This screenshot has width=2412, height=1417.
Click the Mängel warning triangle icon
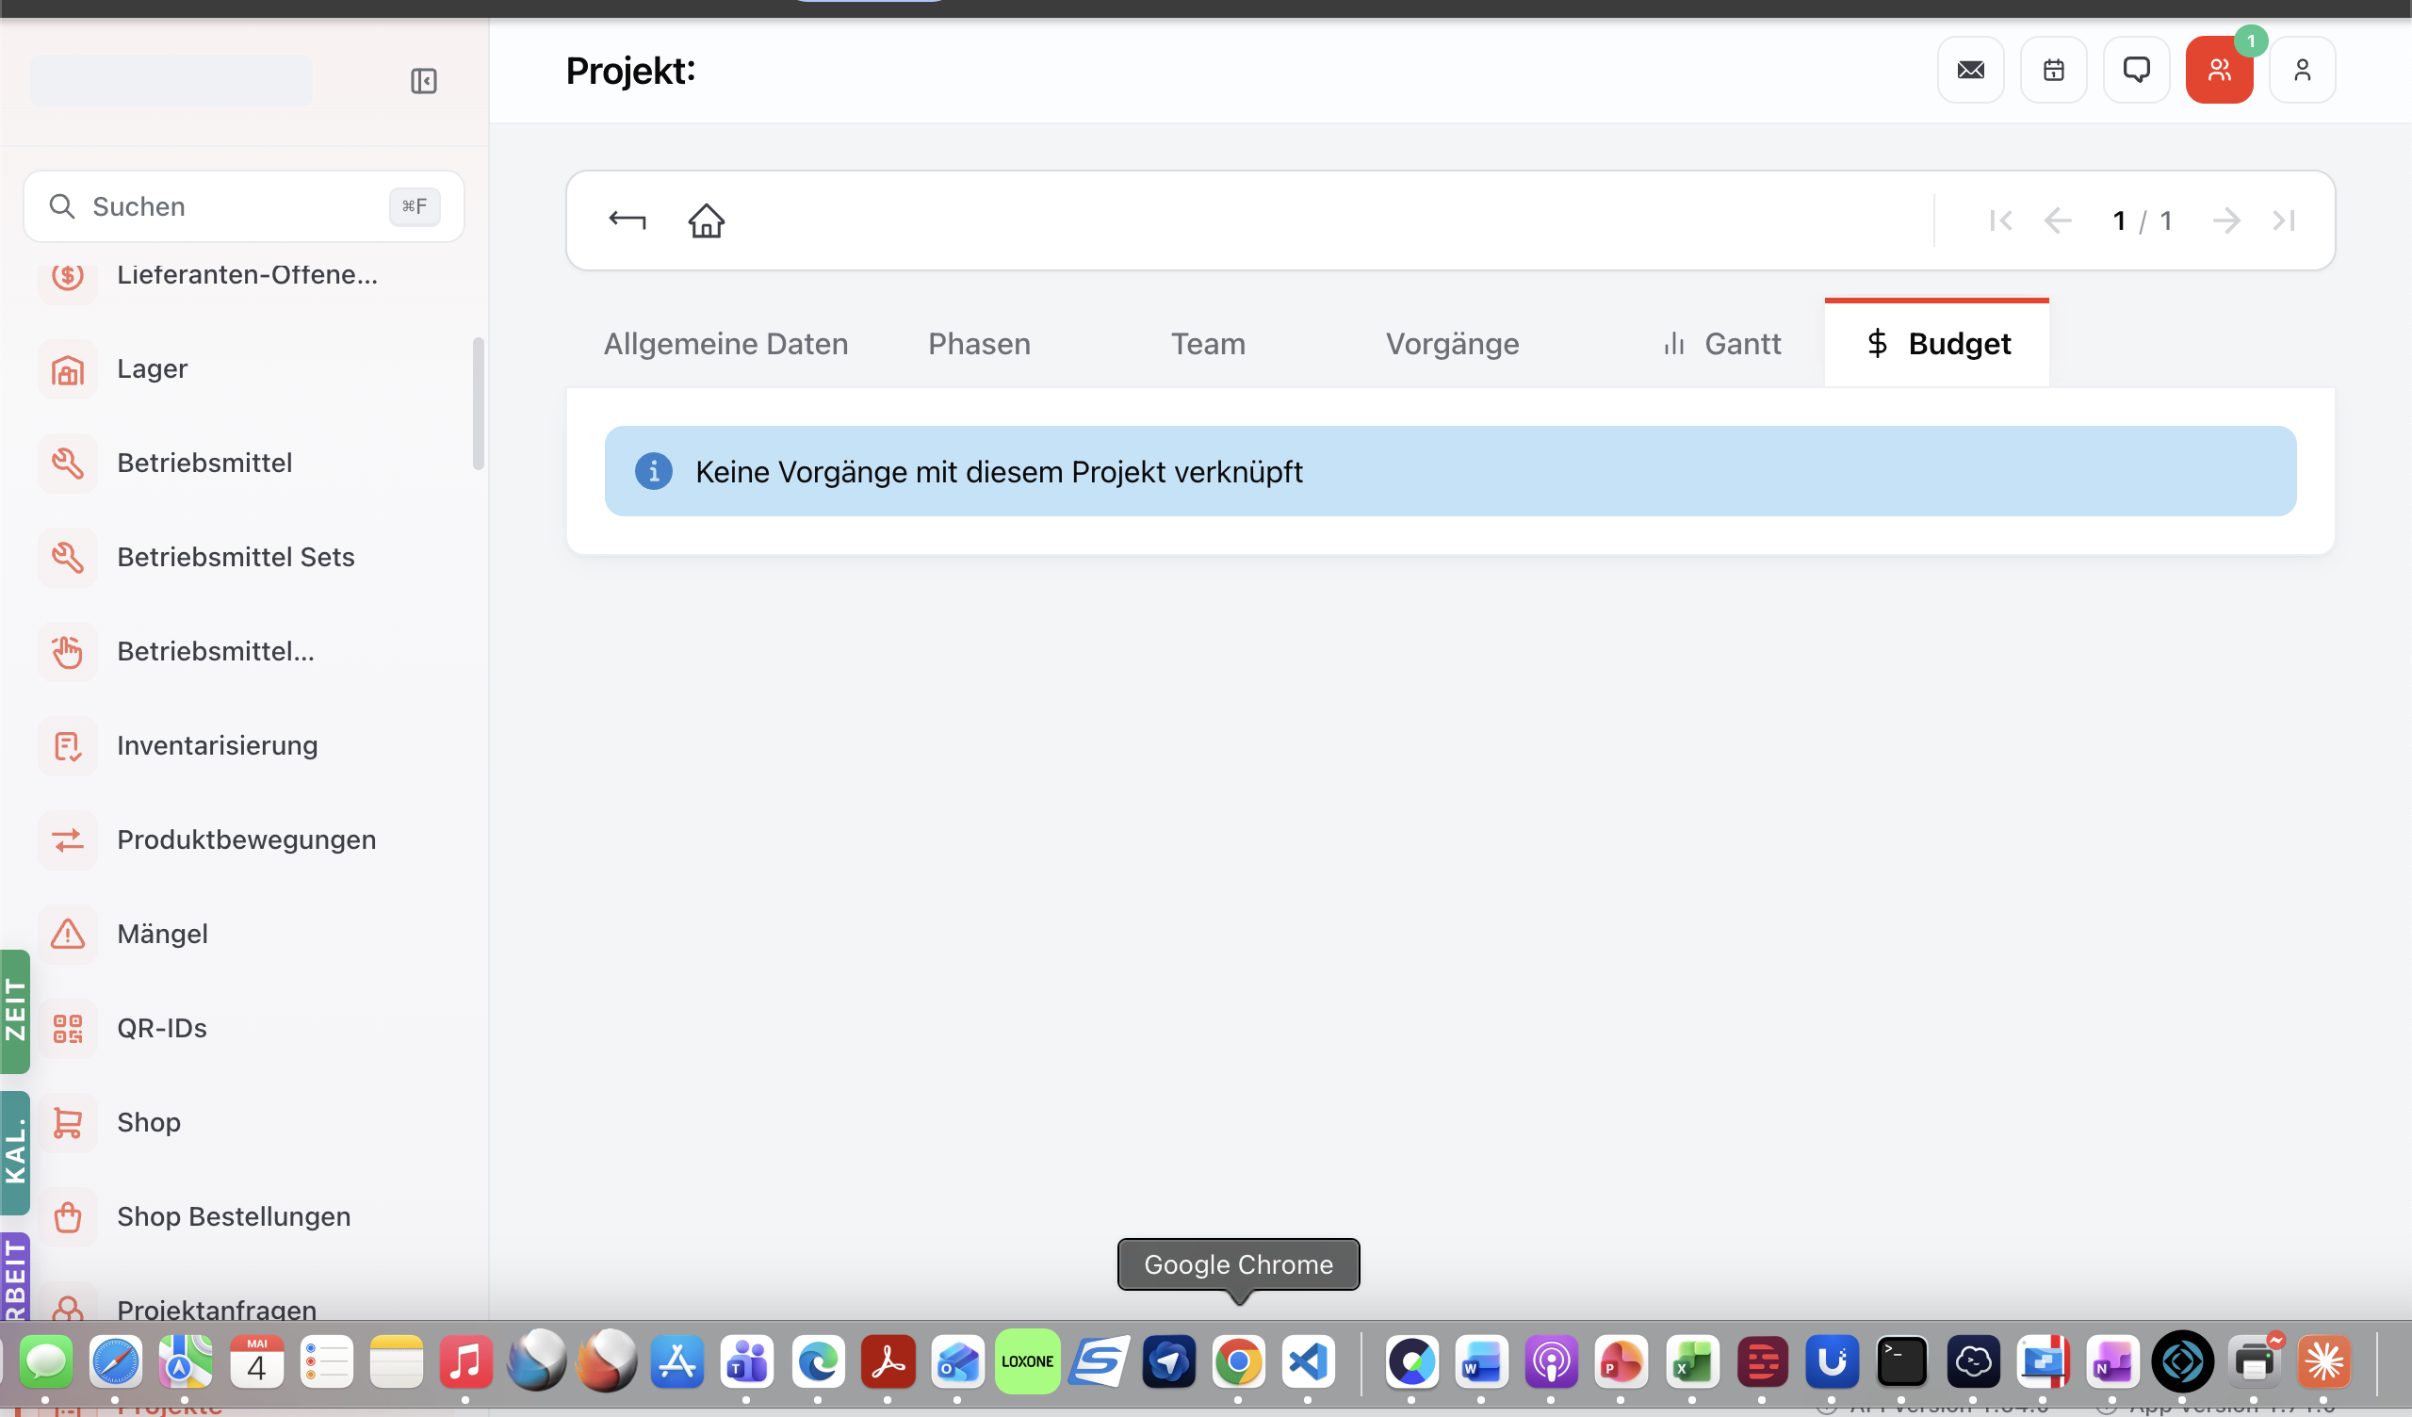point(68,934)
